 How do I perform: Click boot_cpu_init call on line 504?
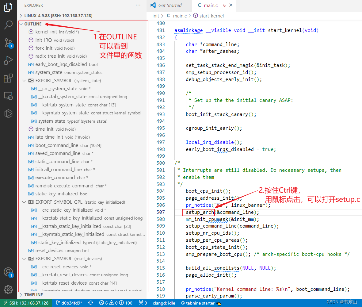[204, 191]
